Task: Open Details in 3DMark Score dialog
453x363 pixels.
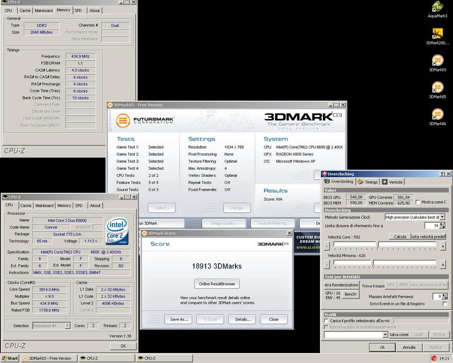Action: pos(243,320)
